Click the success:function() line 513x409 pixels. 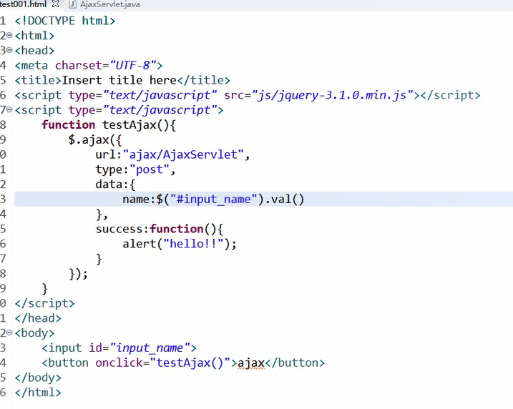tap(160, 229)
